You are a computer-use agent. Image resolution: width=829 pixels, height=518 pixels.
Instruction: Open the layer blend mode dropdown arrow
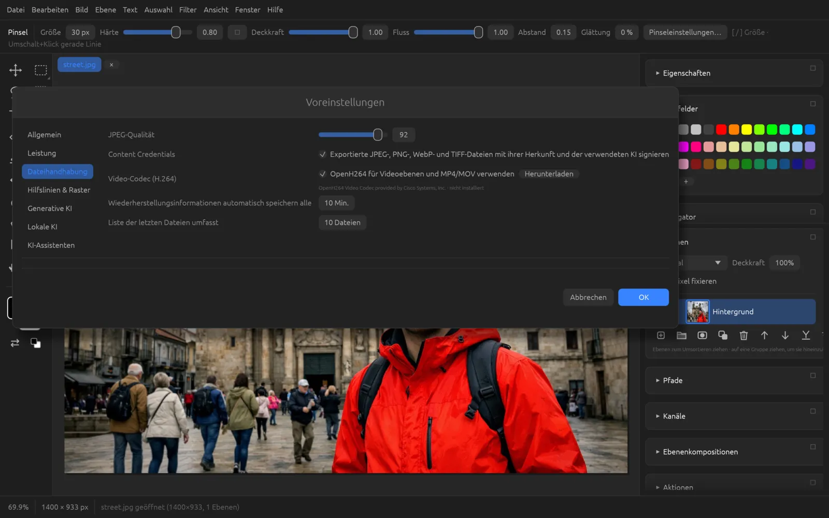pos(718,263)
